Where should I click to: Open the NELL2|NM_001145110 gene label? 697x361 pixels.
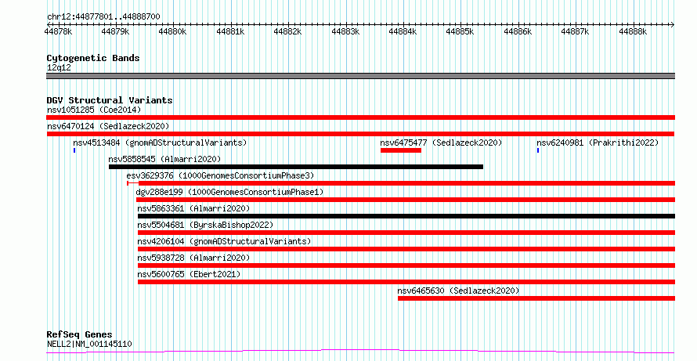89,344
